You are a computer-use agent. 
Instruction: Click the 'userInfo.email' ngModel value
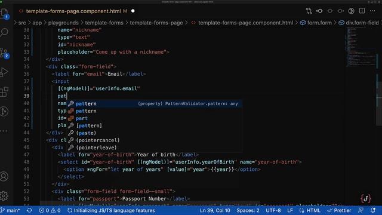pyautogui.click(x=116, y=88)
